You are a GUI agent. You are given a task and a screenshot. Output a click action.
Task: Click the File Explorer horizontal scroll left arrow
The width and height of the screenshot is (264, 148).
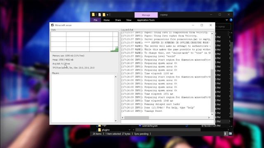click(134, 130)
